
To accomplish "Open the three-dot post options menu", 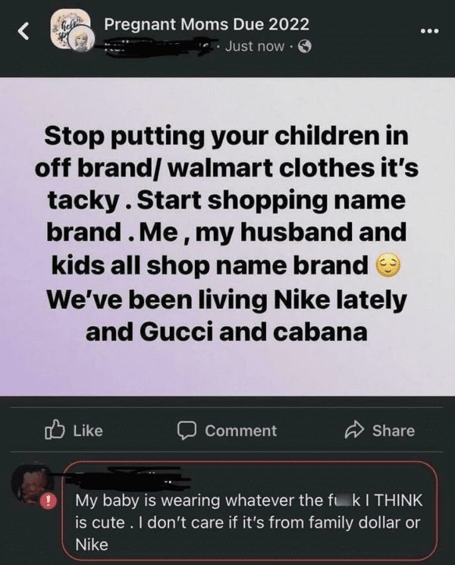I will point(430,31).
